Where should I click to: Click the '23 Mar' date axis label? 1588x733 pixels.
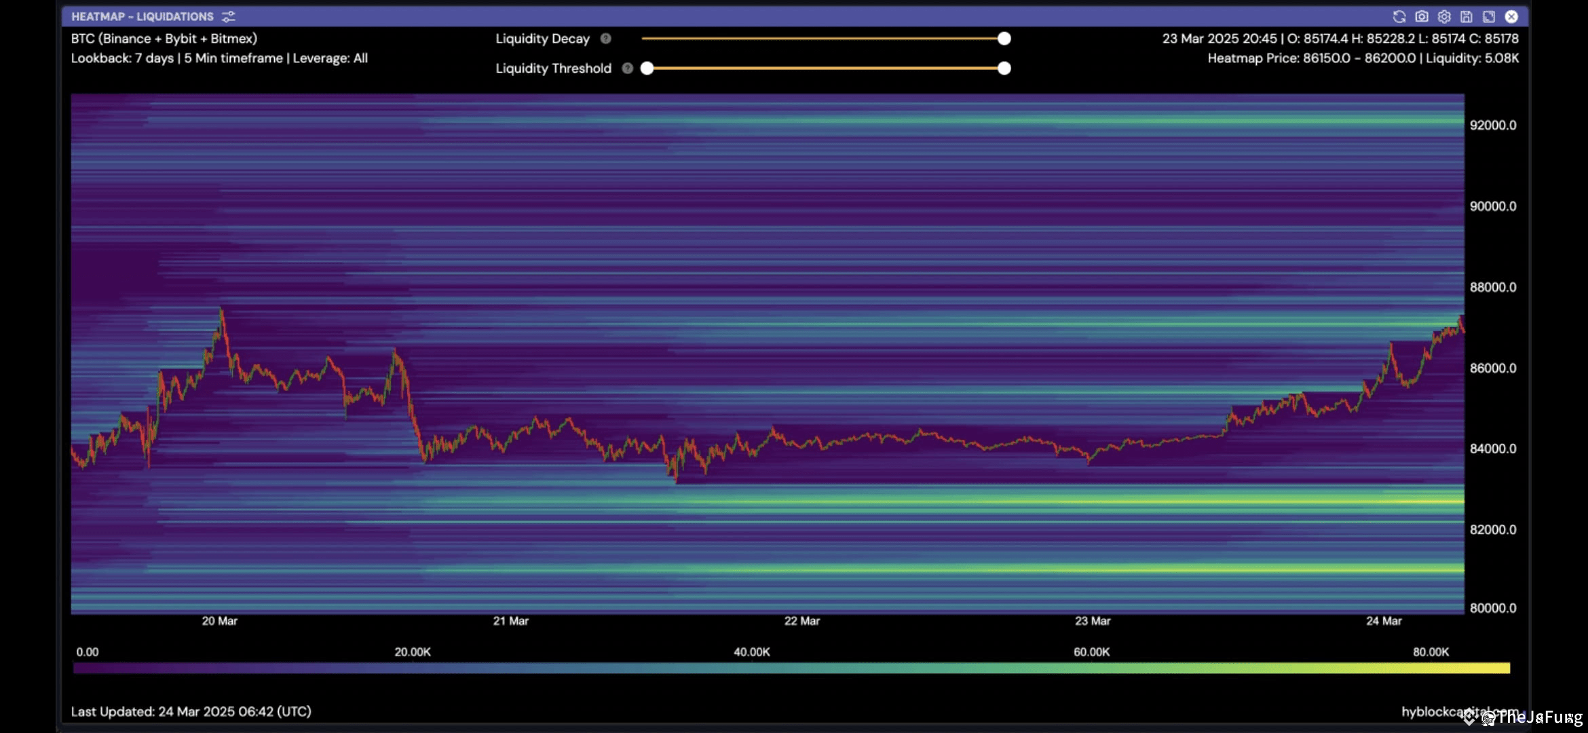(x=1093, y=621)
